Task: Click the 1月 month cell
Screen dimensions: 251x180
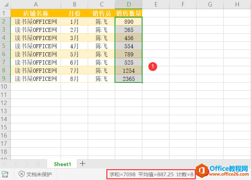Action: coord(74,21)
